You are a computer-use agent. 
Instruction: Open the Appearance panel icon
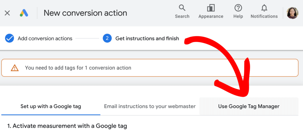(x=211, y=8)
